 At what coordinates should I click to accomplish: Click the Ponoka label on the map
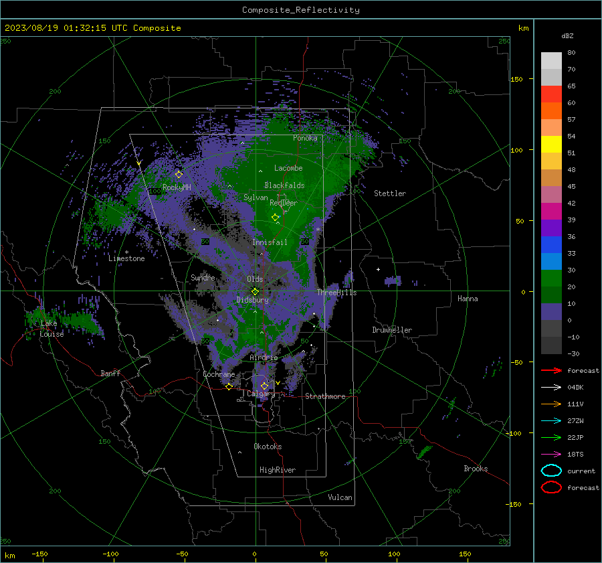coord(305,138)
